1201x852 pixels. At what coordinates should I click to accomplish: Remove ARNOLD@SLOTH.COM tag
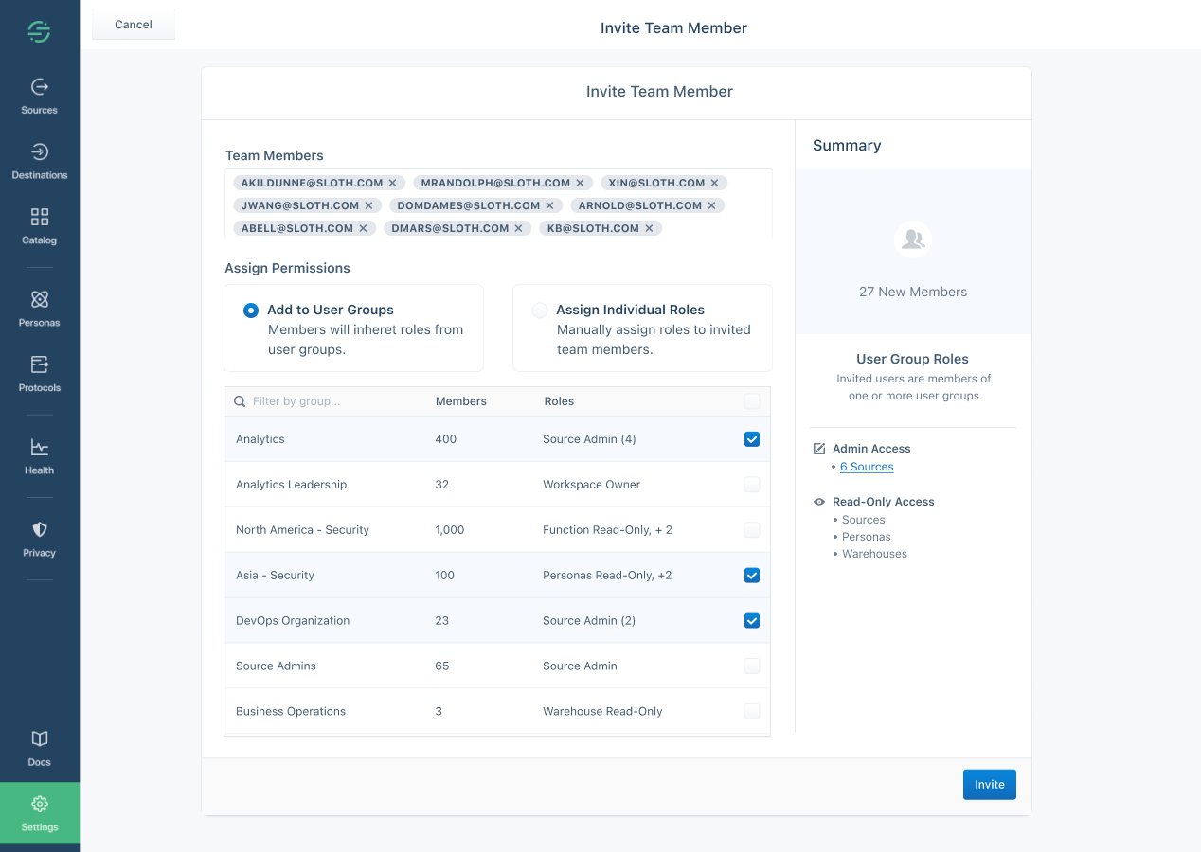[x=711, y=205]
